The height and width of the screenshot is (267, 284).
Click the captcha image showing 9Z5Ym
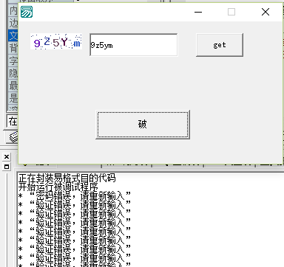56,41
